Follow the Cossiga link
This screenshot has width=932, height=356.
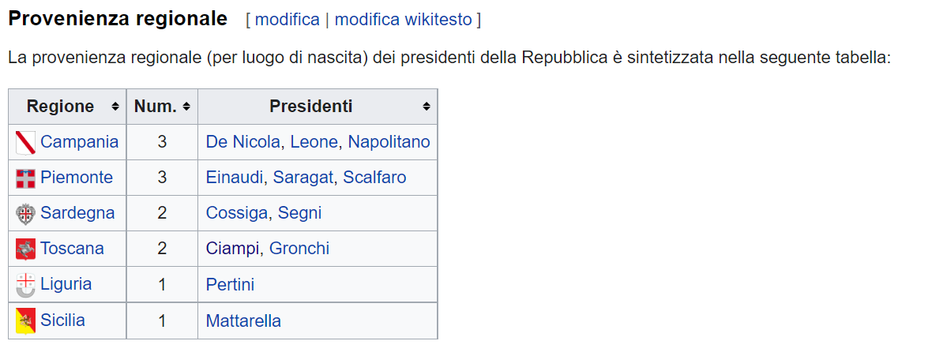tap(237, 213)
